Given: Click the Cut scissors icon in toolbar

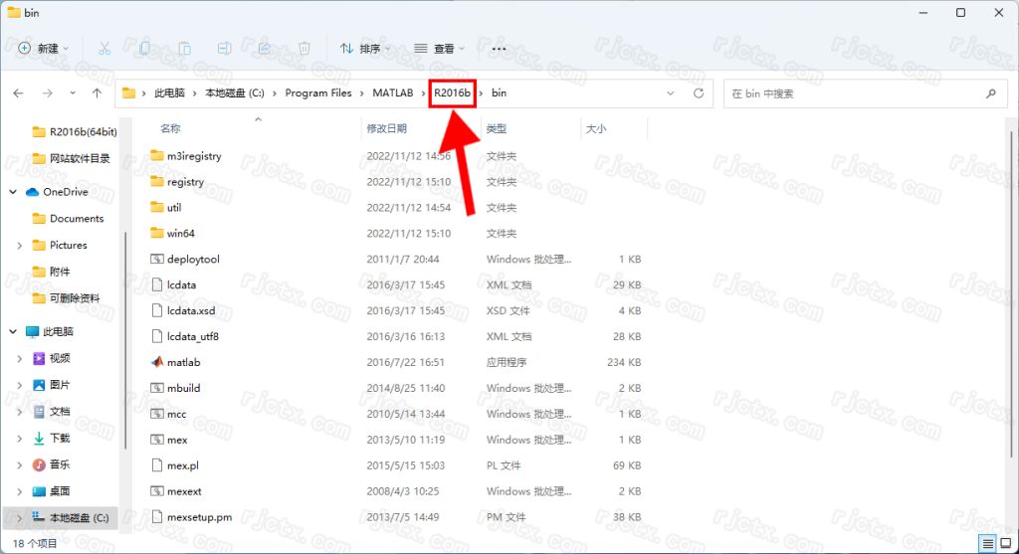Looking at the screenshot, I should 104,48.
